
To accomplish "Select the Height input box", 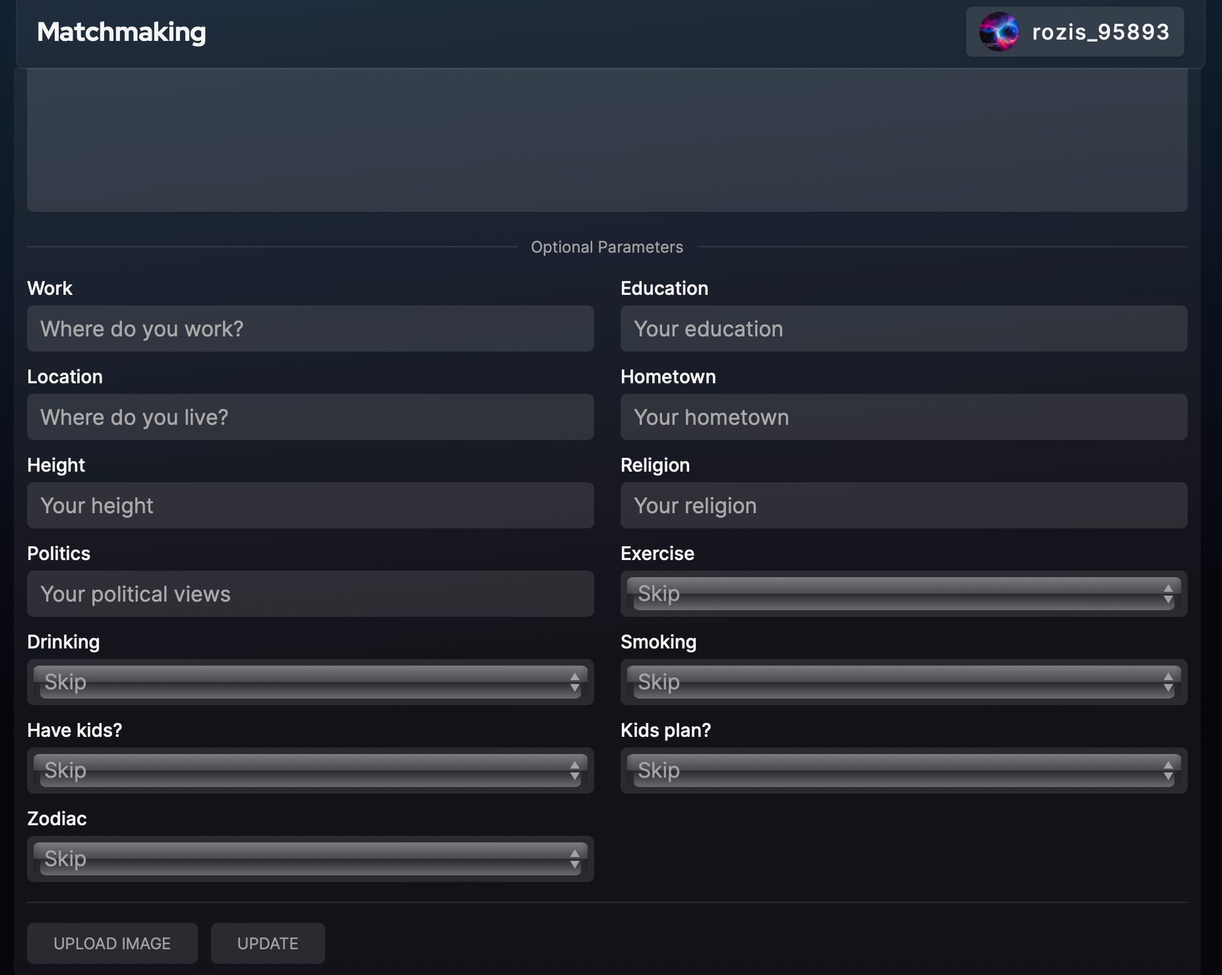I will click(311, 505).
